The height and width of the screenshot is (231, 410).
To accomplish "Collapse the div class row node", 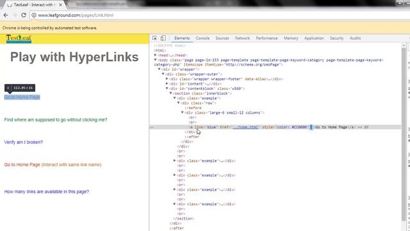I will 179,103.
